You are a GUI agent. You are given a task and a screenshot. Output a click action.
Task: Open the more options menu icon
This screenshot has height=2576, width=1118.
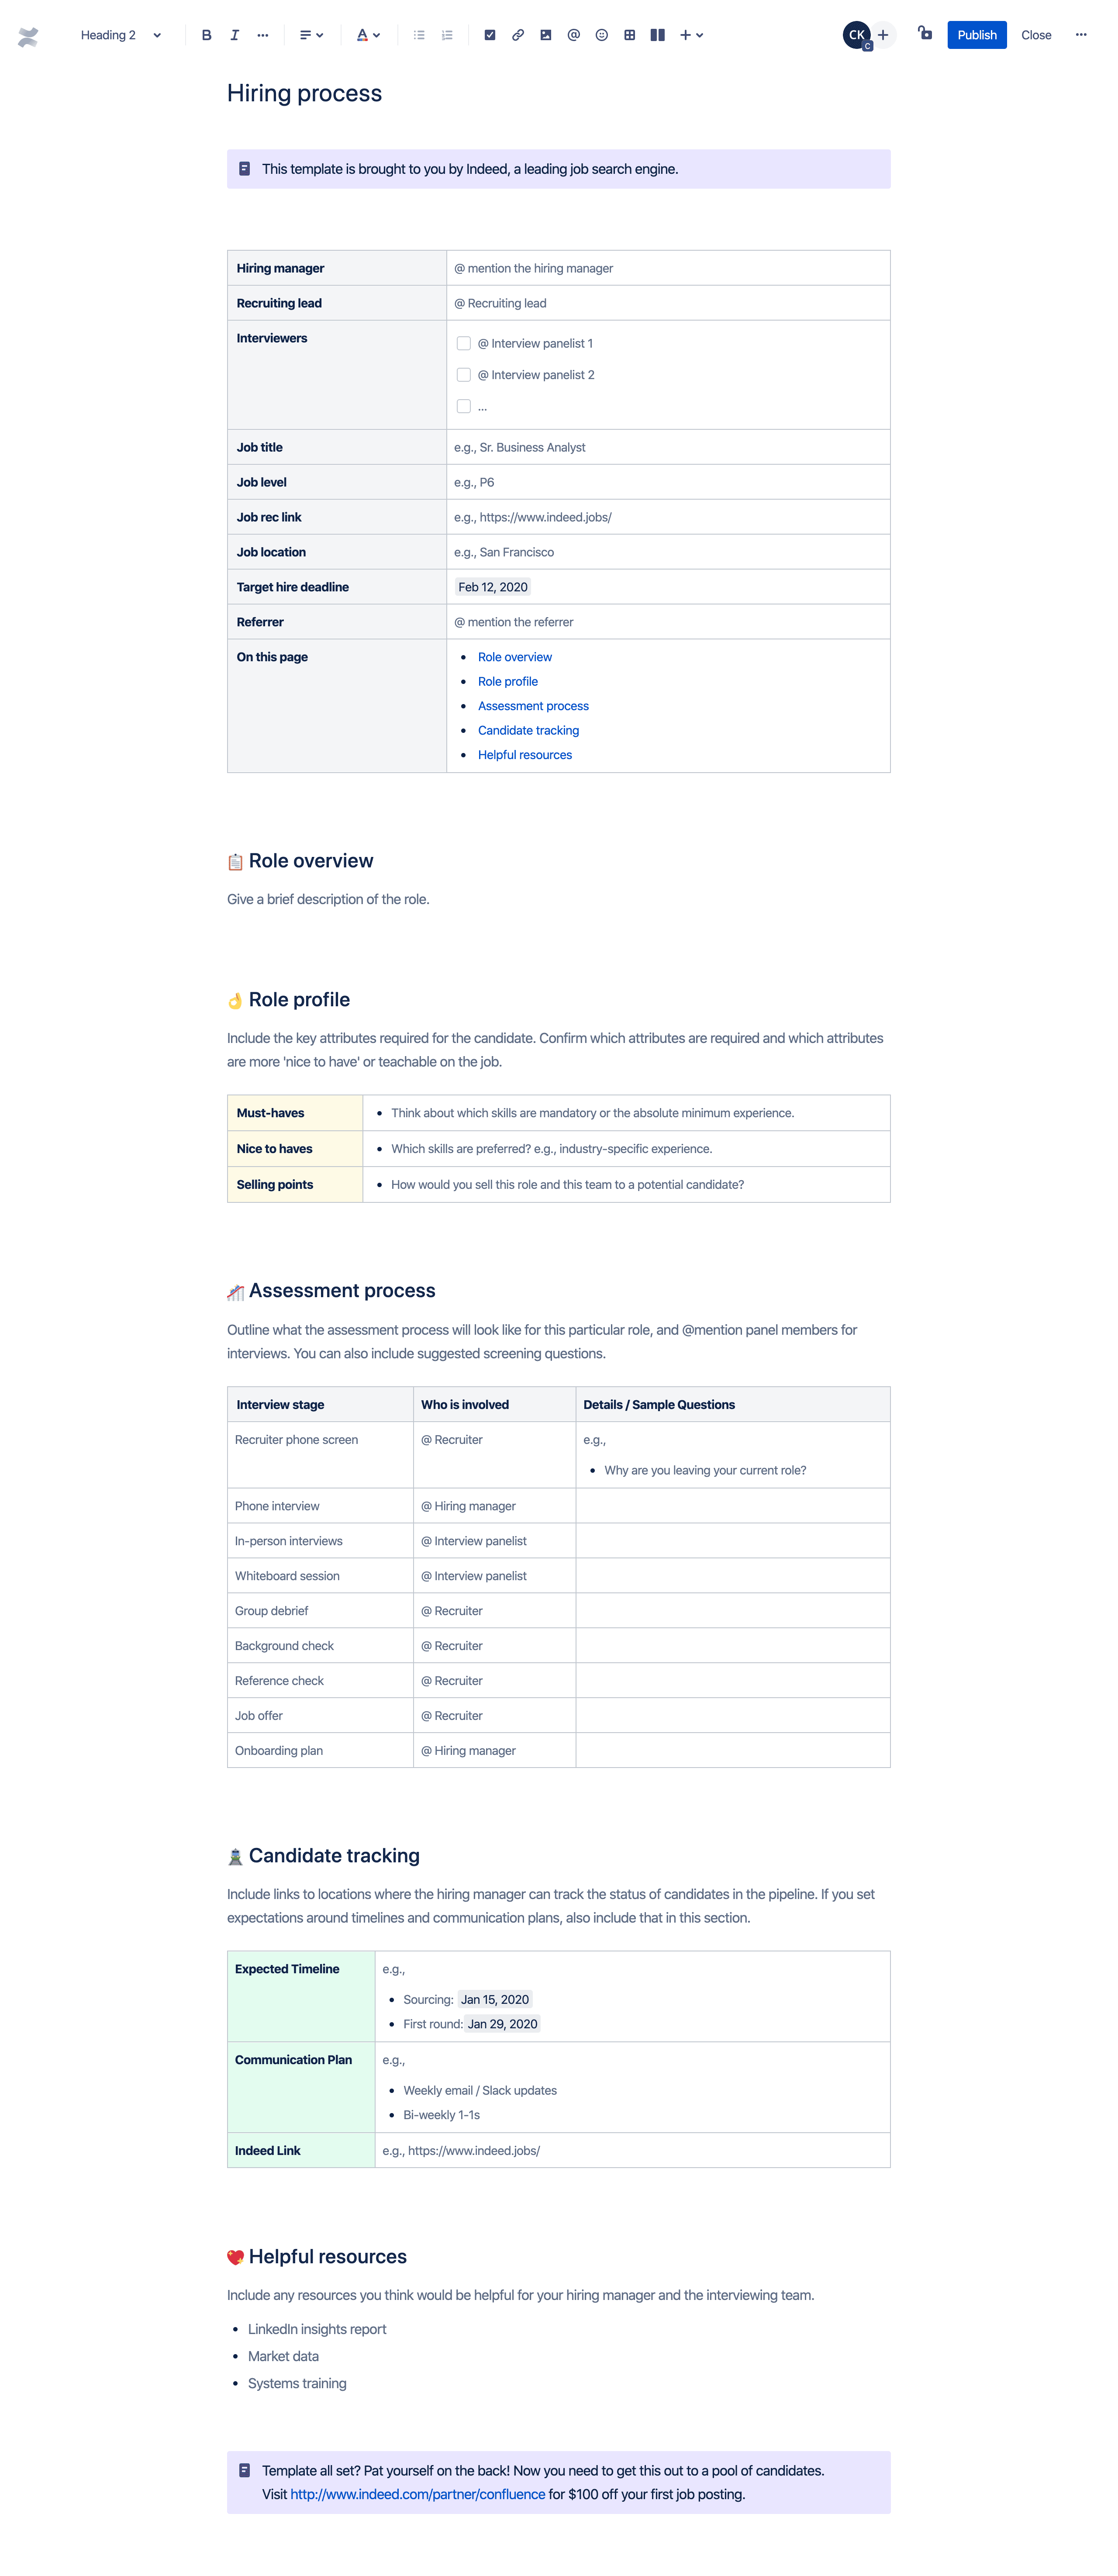click(1083, 33)
